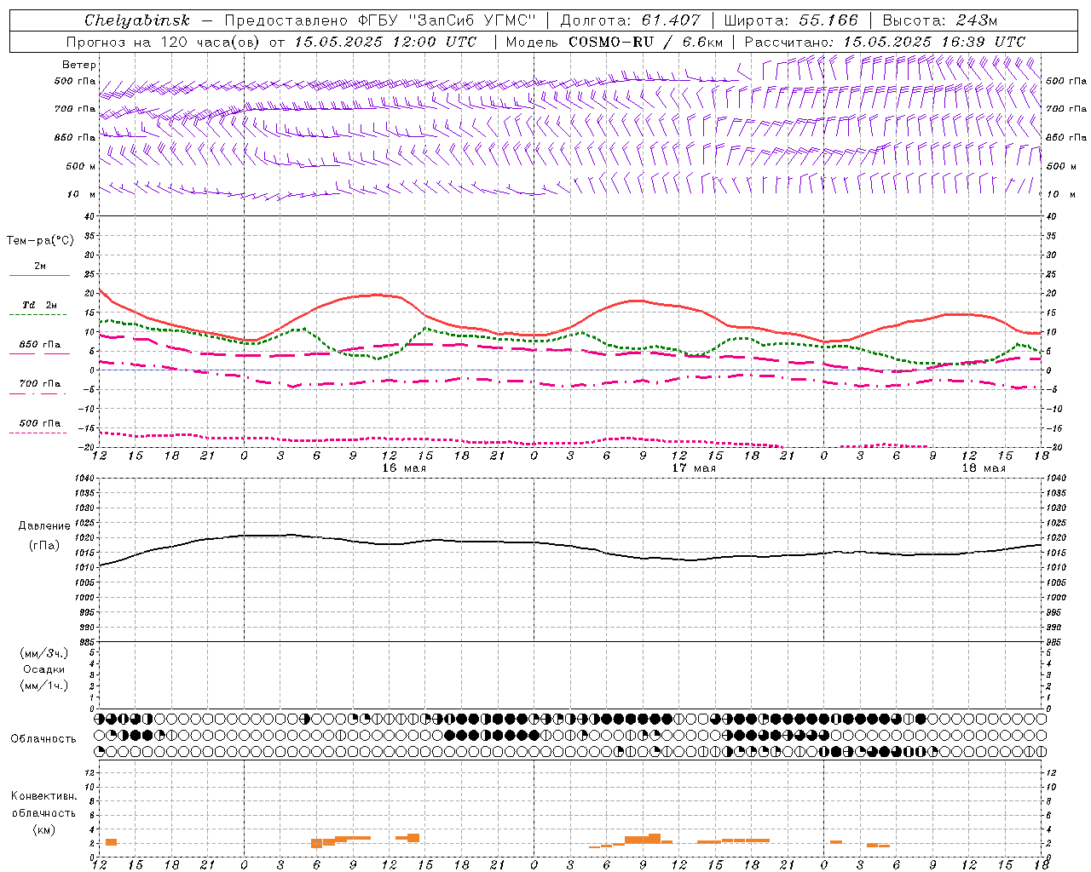Click the '500 м' wind level label on left
This screenshot has width=1091, height=872.
click(x=81, y=166)
